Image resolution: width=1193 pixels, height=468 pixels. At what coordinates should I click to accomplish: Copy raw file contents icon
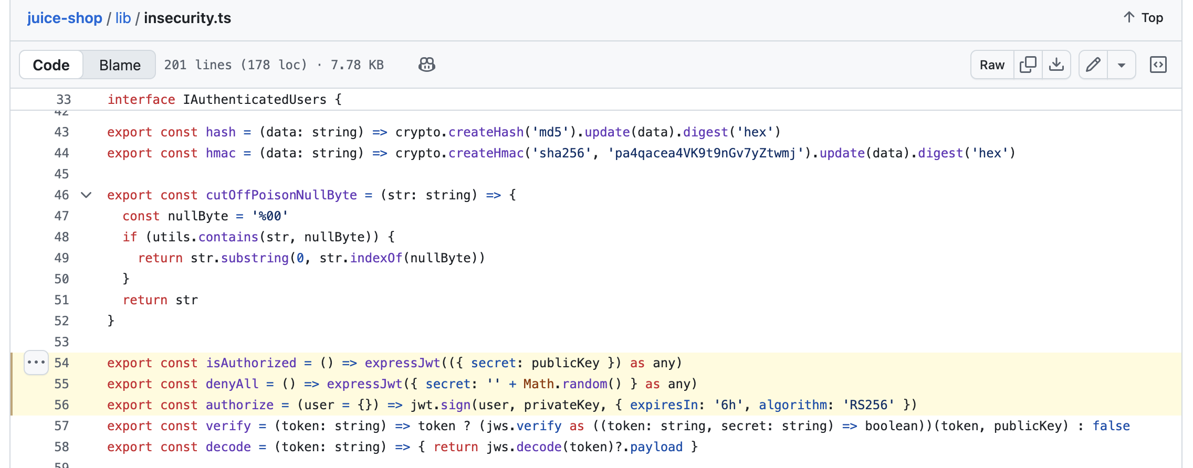[1028, 65]
